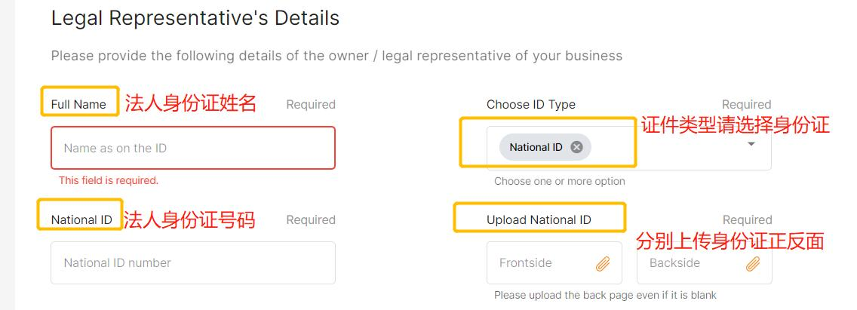Remove the National ID chip selection
The image size is (857, 310).
576,147
